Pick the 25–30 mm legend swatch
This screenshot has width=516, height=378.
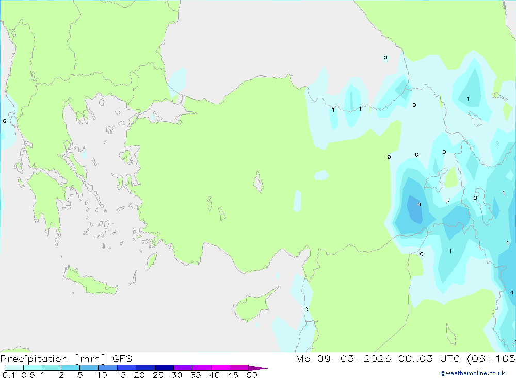(x=164, y=368)
